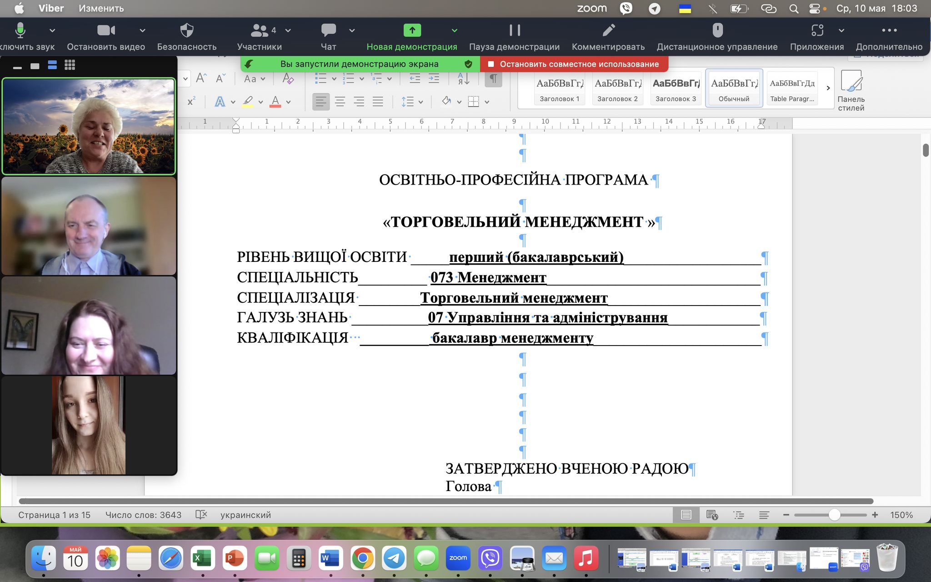Open Telegram from the Dock
The width and height of the screenshot is (931, 582).
point(394,558)
